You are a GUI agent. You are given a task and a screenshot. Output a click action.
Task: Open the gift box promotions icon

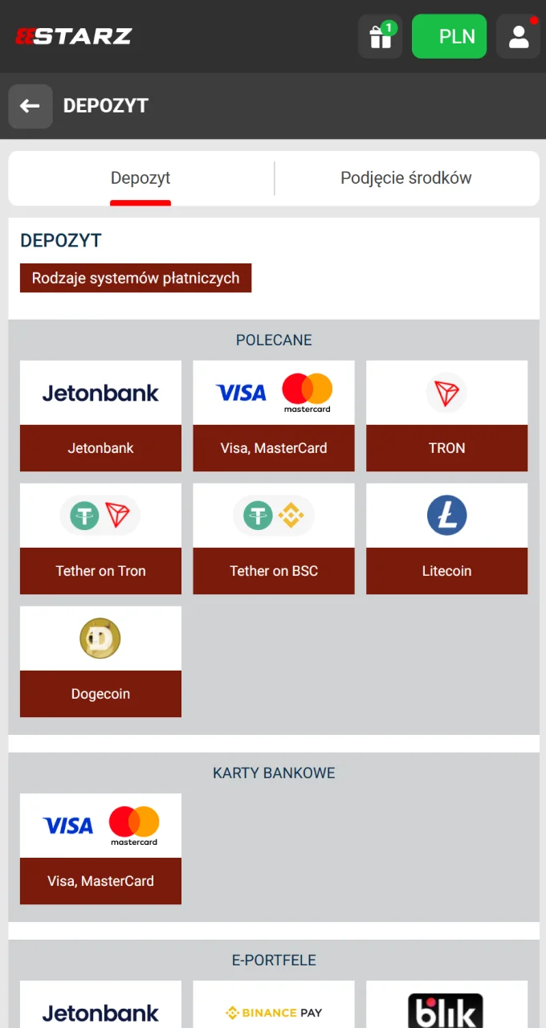click(x=379, y=36)
